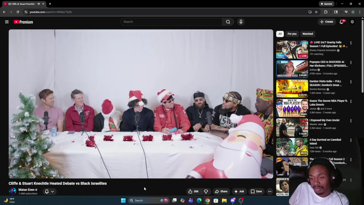Open options for I Exposed My Own Uncle
This screenshot has width=364, height=205.
pos(351,121)
